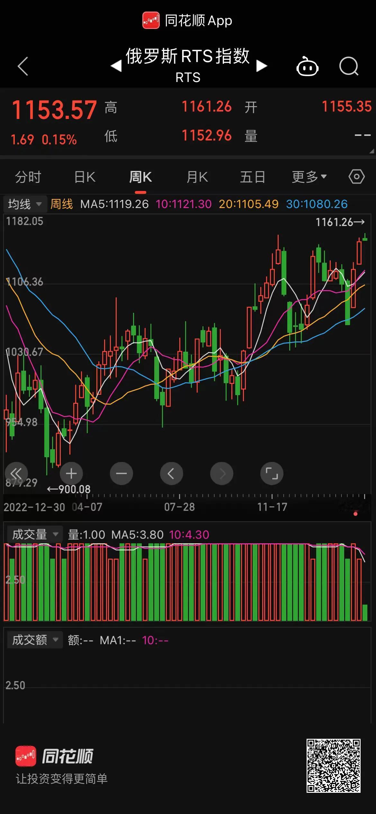Viewport: 376px width, 814px height.
Task: Open the robot assistant icon
Action: click(x=307, y=66)
